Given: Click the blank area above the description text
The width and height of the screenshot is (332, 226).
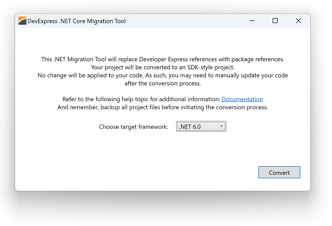Looking at the screenshot, I should pyautogui.click(x=162, y=41).
